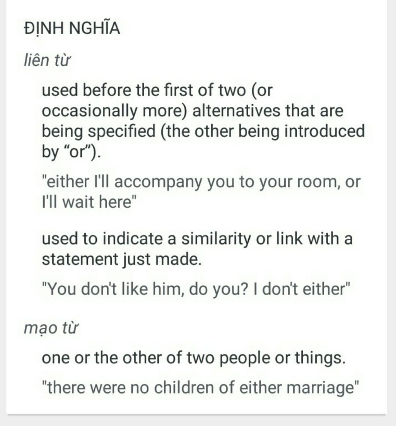Click the definition 'used to indicate a similarity'

pos(197,248)
